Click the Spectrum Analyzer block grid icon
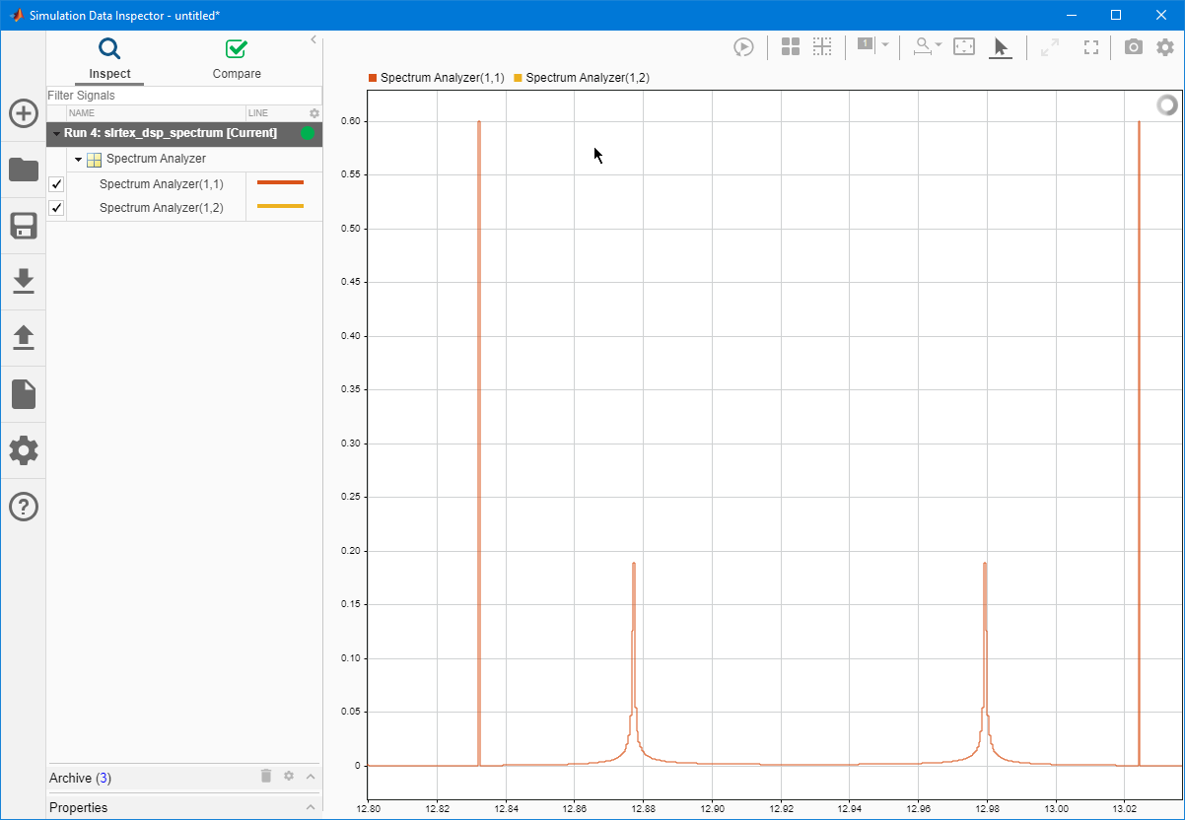Viewport: 1185px width, 820px height. [95, 159]
